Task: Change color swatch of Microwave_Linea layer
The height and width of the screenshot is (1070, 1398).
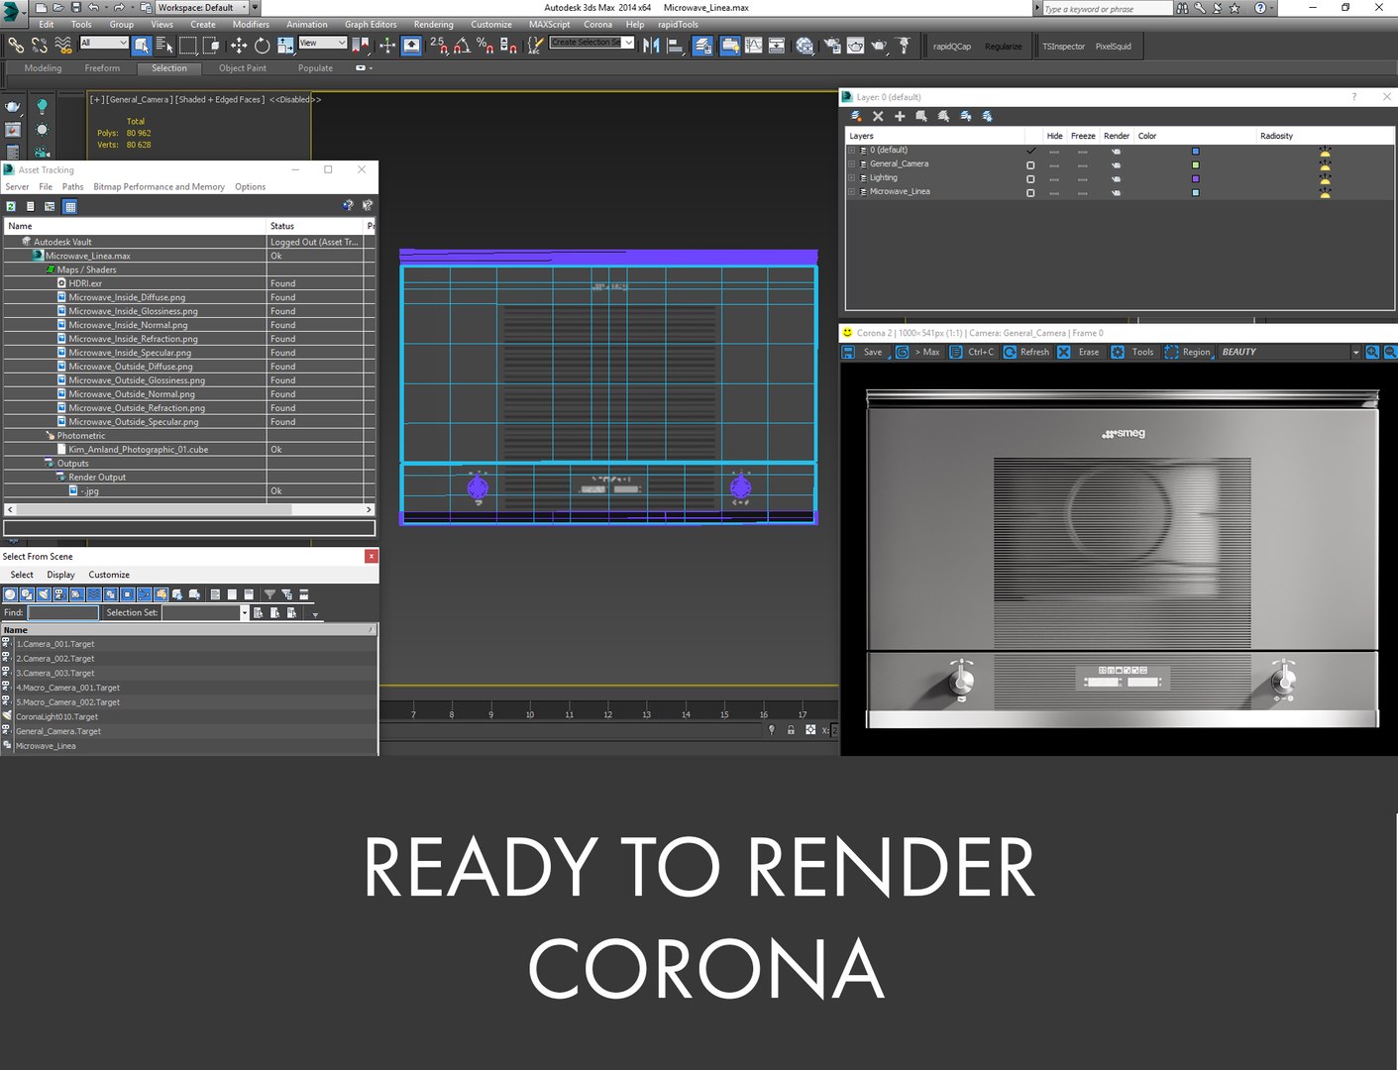Action: (x=1195, y=192)
